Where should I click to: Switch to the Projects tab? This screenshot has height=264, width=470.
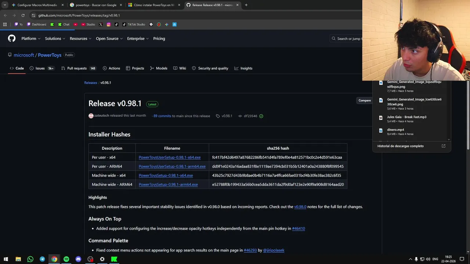coord(135,68)
